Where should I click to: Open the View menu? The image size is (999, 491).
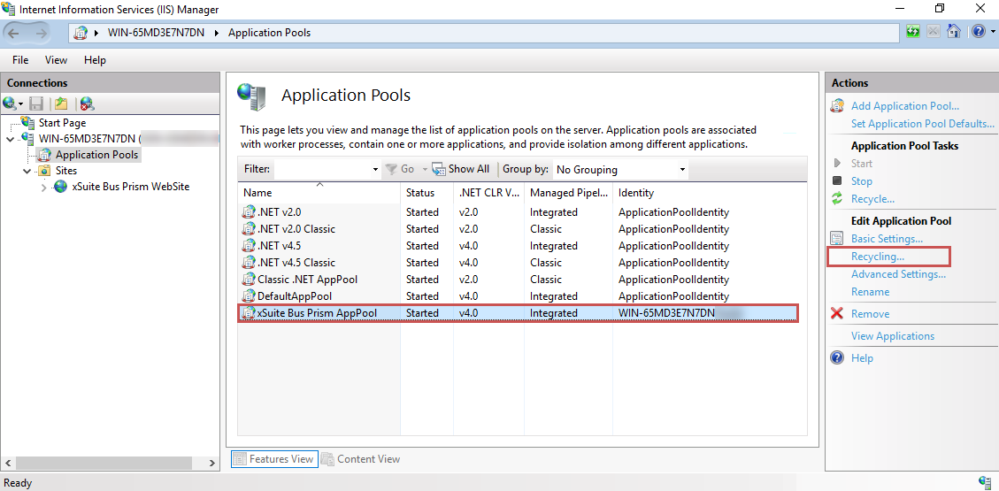click(x=56, y=60)
